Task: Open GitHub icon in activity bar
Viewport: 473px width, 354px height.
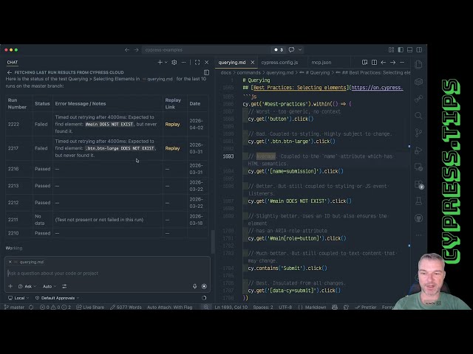Action: [x=419, y=218]
